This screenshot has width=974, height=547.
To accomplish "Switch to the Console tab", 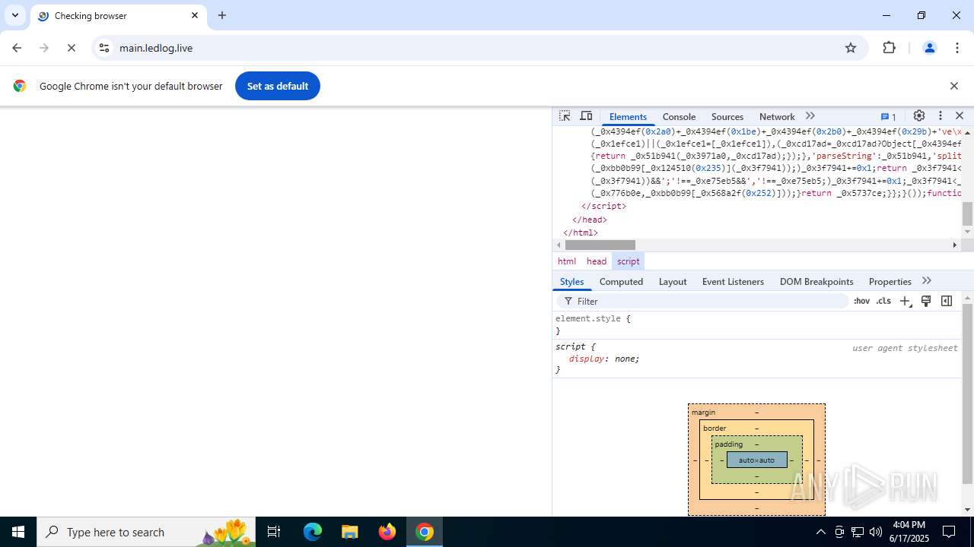I will tap(679, 116).
